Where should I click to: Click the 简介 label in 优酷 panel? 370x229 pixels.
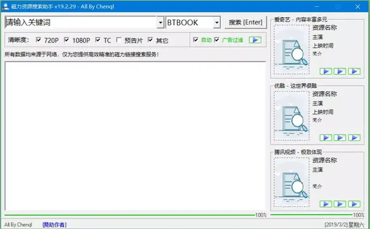[317, 120]
